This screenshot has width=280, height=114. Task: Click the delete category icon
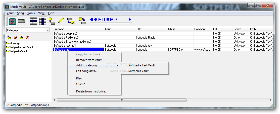(15, 37)
